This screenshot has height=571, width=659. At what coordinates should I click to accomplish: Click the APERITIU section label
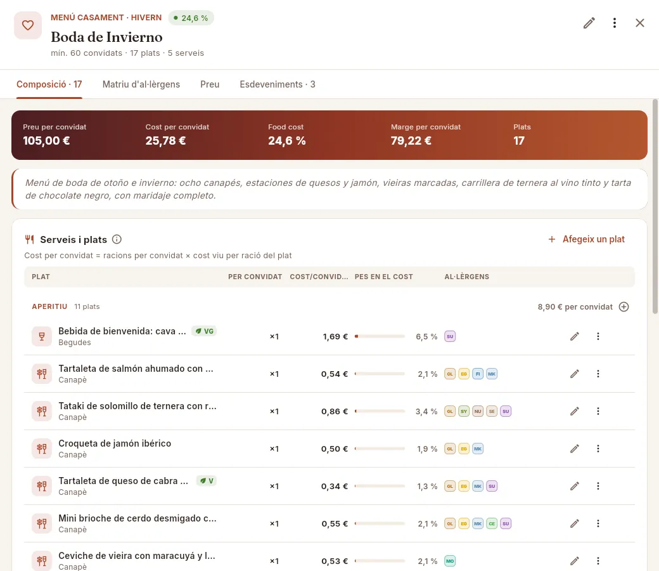coord(49,306)
